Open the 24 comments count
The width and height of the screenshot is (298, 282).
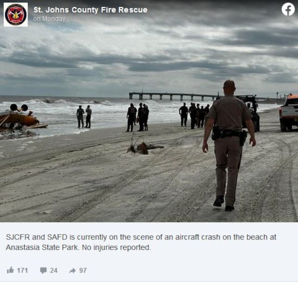(54, 270)
